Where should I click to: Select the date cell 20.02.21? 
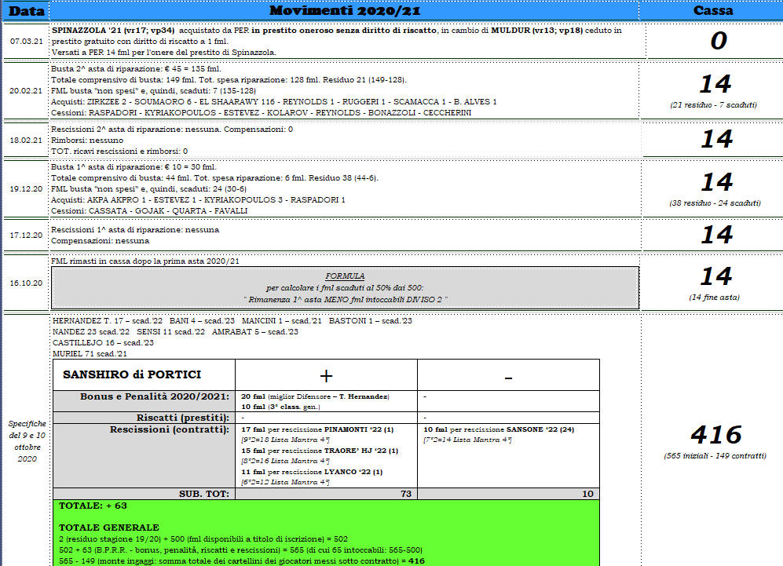[x=27, y=91]
